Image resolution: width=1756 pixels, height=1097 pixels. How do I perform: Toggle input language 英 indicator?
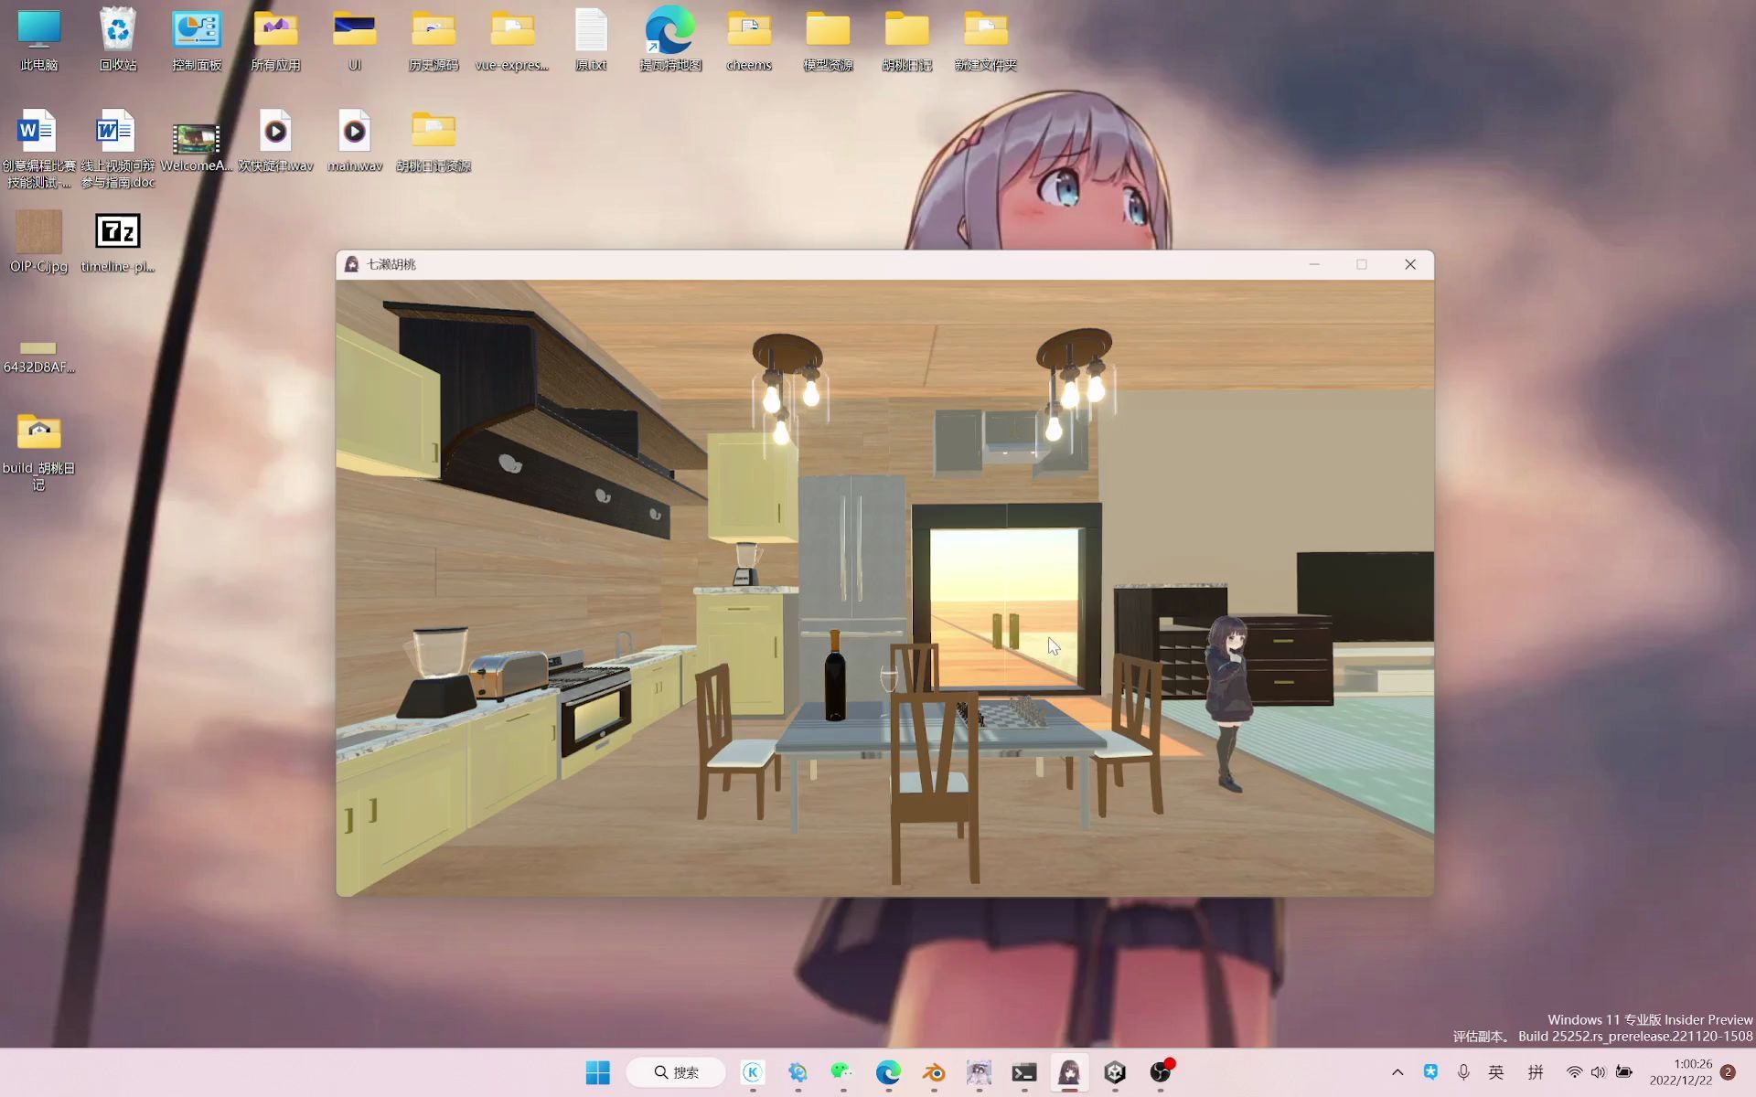[1496, 1072]
